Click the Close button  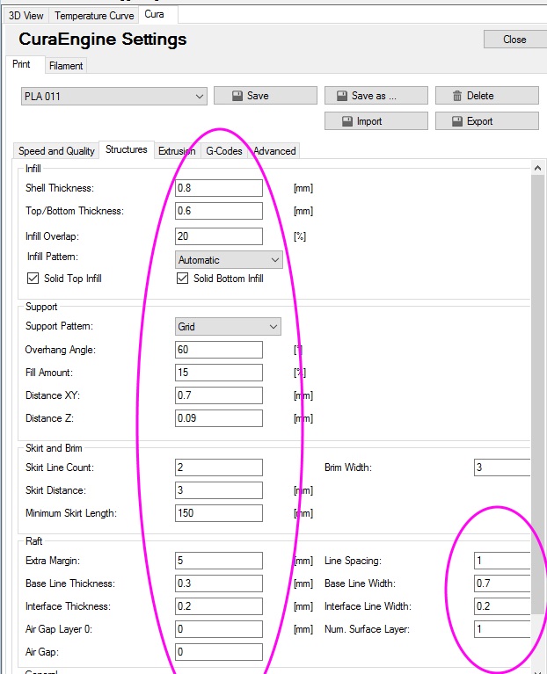(514, 40)
